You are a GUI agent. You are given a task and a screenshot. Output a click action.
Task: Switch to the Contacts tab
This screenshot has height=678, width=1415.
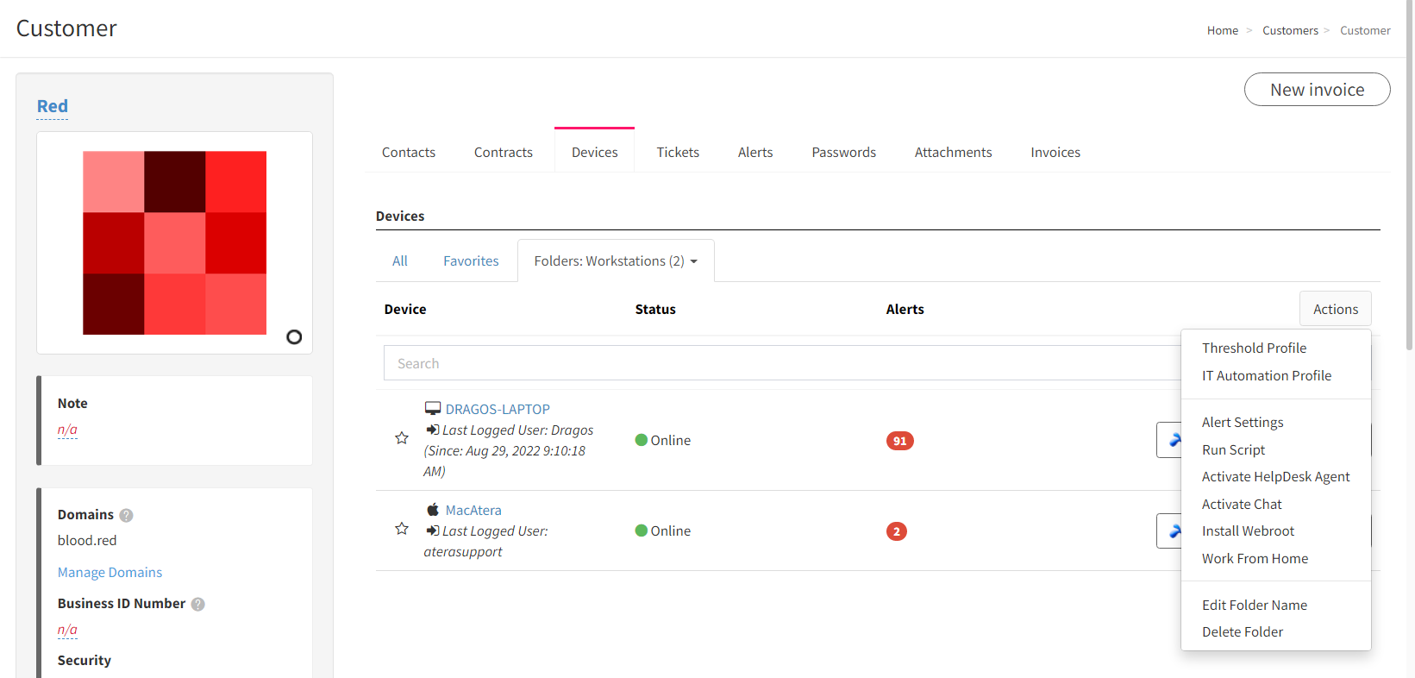[x=409, y=152]
